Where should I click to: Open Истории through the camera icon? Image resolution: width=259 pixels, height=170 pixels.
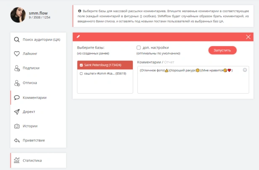pyautogui.click(x=17, y=126)
